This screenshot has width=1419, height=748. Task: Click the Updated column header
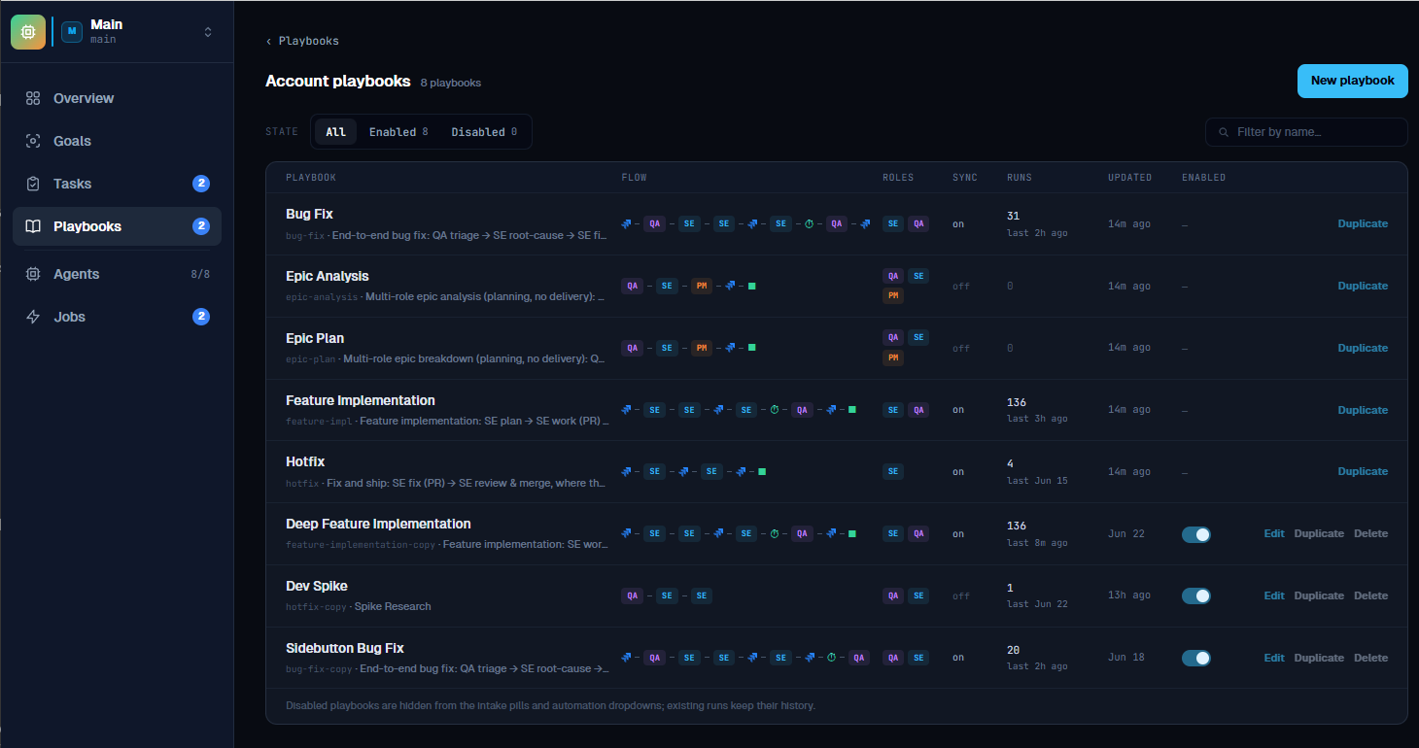(1129, 178)
